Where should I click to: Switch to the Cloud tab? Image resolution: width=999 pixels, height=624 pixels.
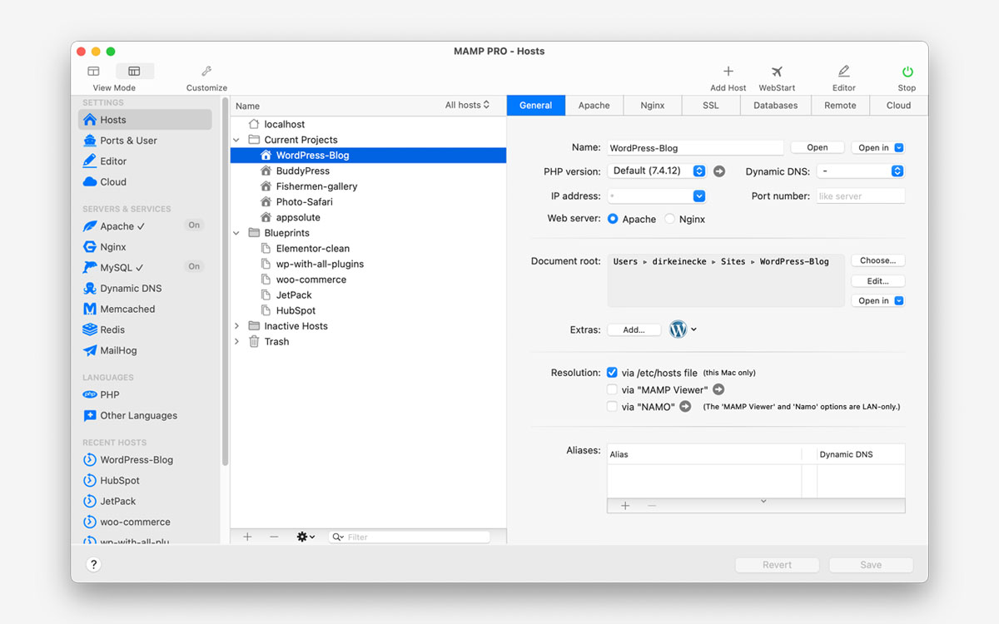898,106
